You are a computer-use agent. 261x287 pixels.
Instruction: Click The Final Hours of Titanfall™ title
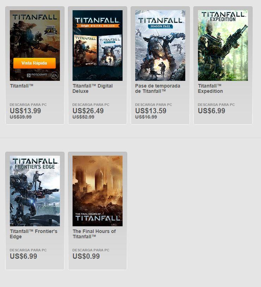(x=94, y=234)
